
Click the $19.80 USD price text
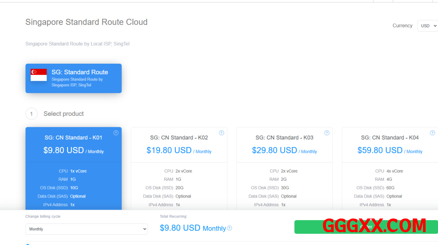(x=169, y=151)
